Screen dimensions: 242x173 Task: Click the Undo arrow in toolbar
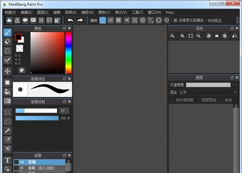tap(70, 20)
